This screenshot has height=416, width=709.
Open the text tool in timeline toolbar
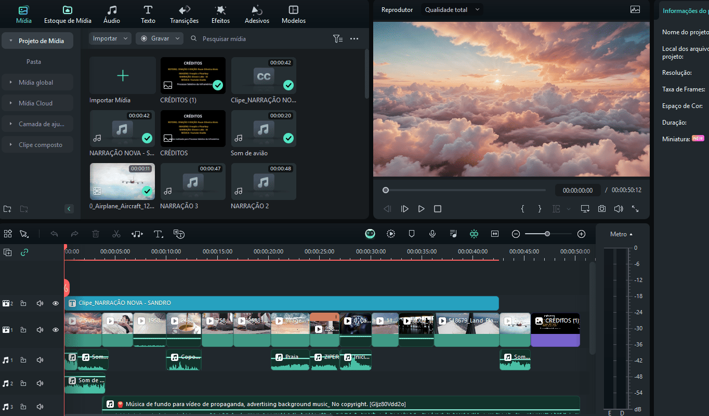click(158, 234)
